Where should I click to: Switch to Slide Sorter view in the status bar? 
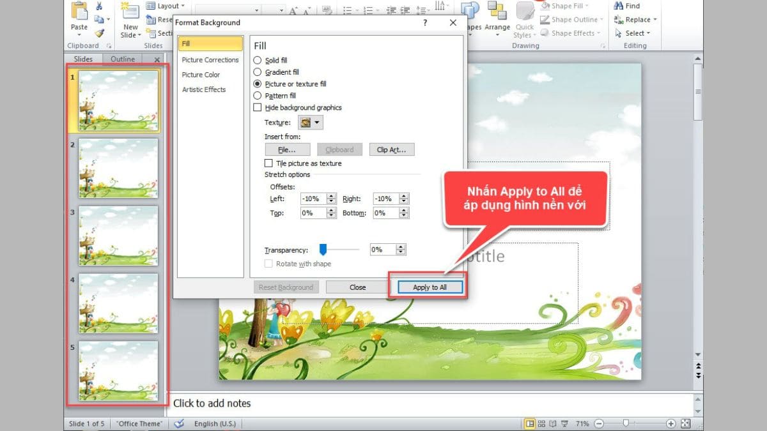pyautogui.click(x=542, y=423)
